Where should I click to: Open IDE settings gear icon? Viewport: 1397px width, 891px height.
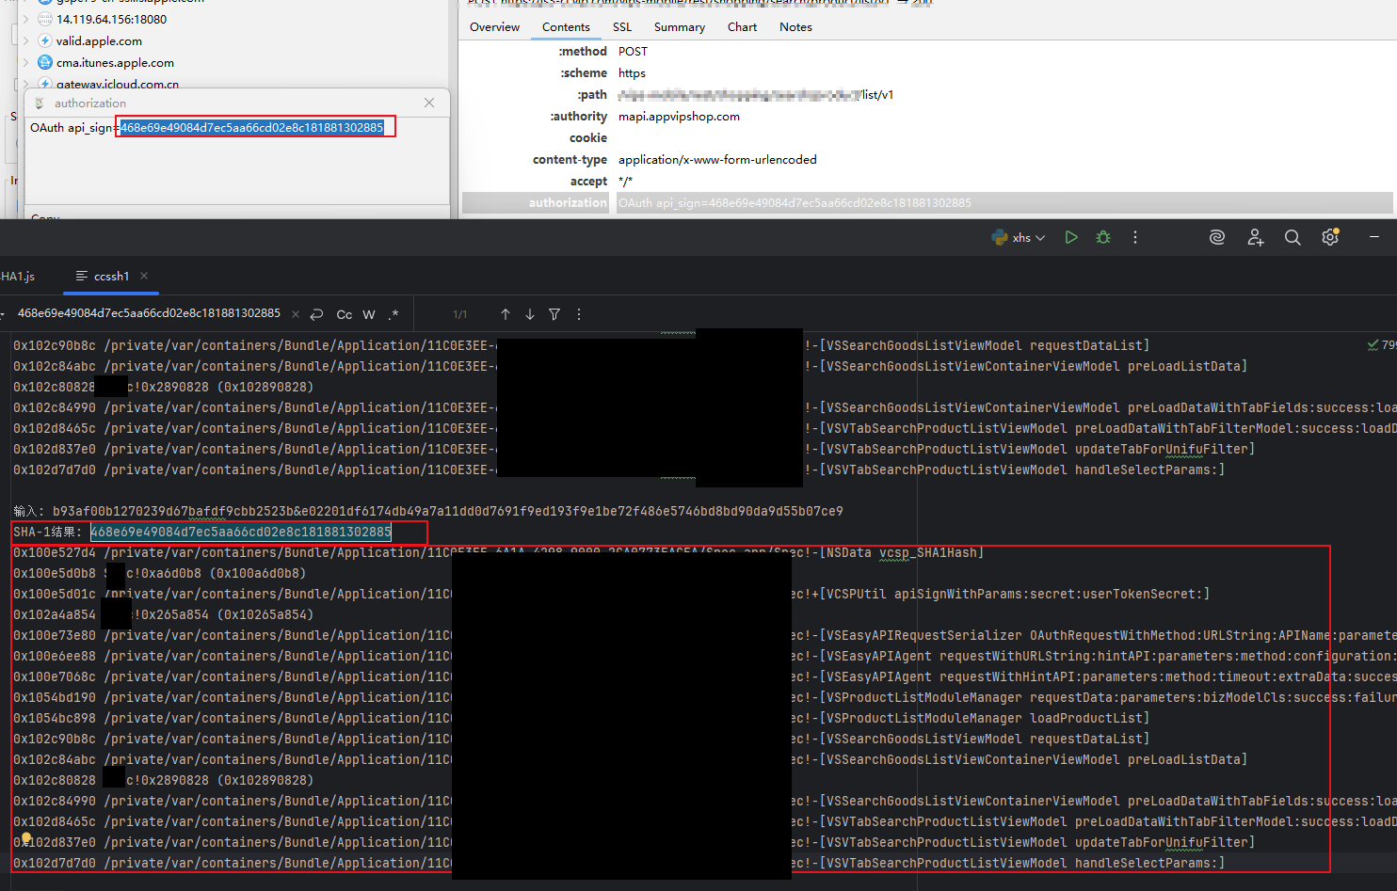click(x=1330, y=237)
